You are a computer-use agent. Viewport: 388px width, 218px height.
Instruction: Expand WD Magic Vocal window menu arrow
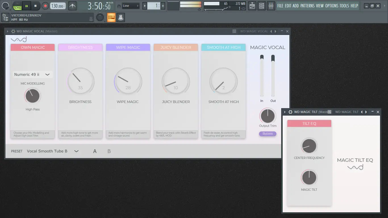[8, 31]
